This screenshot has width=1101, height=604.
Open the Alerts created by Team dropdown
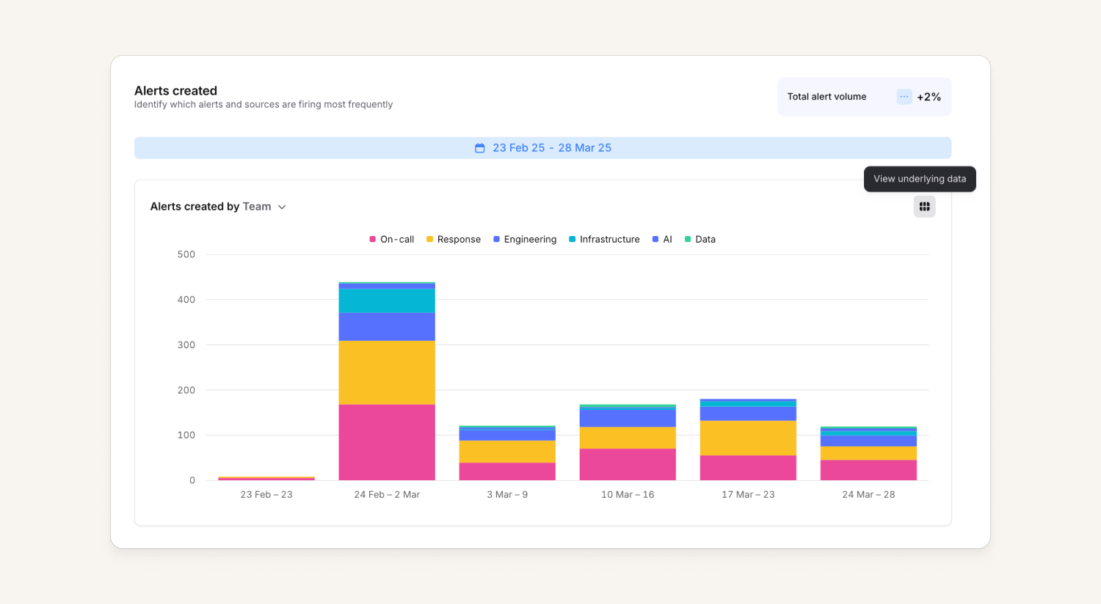click(218, 207)
